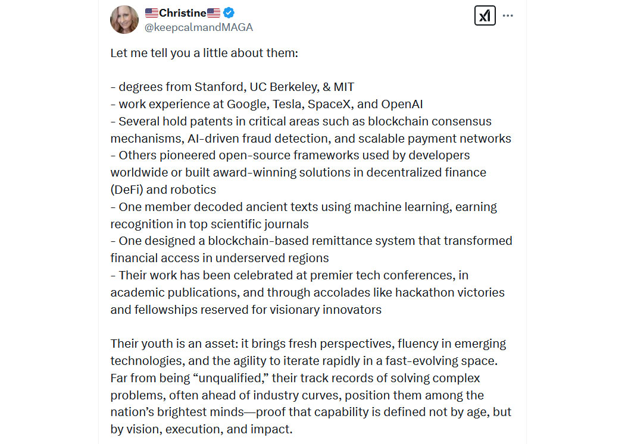625x444 pixels.
Task: Open the @keepcalmandMAGA handle link
Action: 198,27
